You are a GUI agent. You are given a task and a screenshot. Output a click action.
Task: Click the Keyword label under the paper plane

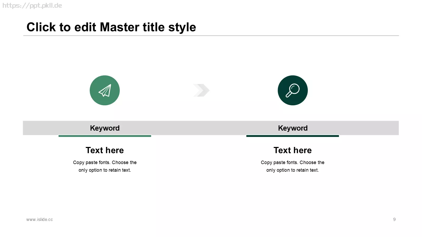(x=105, y=128)
